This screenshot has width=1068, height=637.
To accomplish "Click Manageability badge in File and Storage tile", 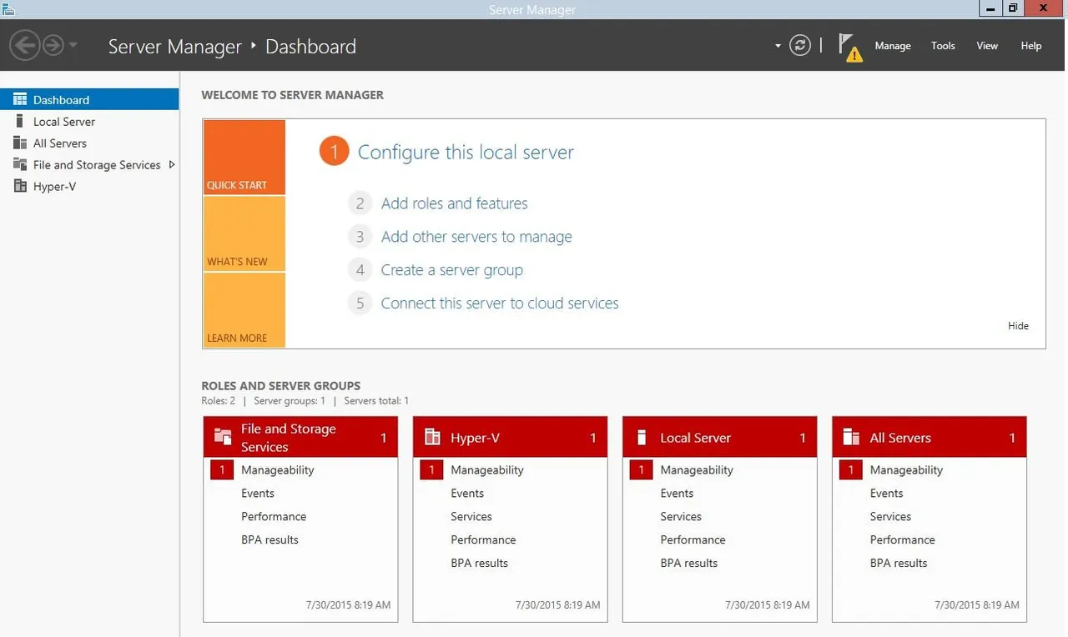I will tap(221, 470).
